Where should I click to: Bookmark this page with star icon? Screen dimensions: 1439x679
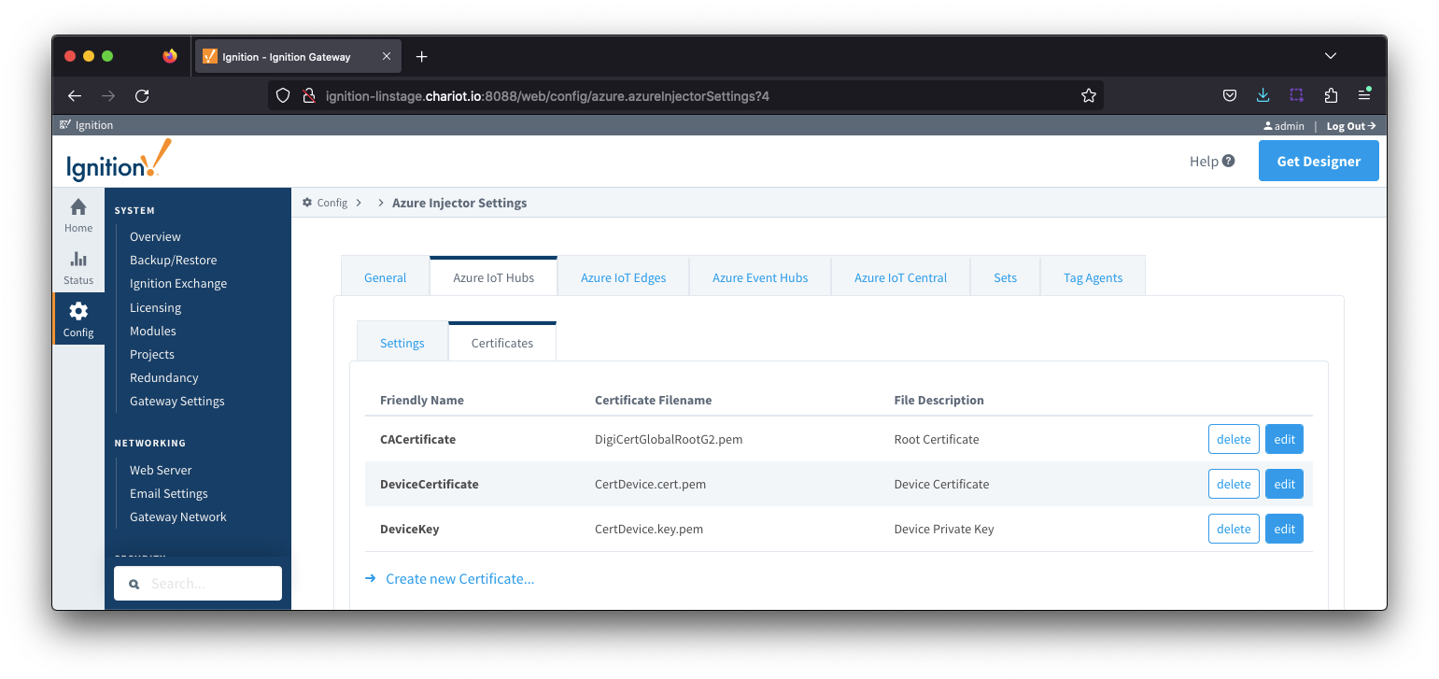tap(1088, 95)
